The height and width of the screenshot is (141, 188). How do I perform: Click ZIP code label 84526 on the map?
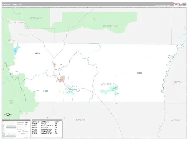click(37, 53)
